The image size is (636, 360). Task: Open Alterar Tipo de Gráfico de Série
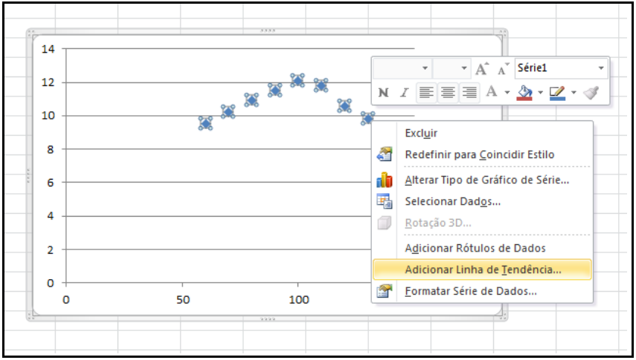[486, 180]
